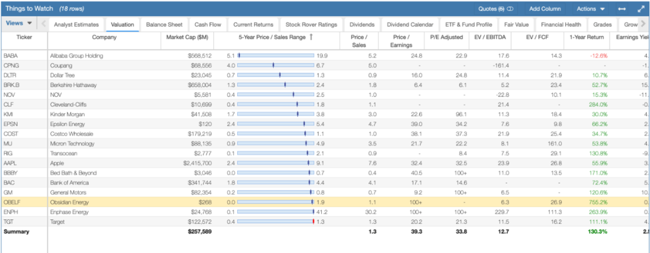This screenshot has width=650, height=253.
Task: Open the Financial Health tab
Action: click(x=562, y=25)
